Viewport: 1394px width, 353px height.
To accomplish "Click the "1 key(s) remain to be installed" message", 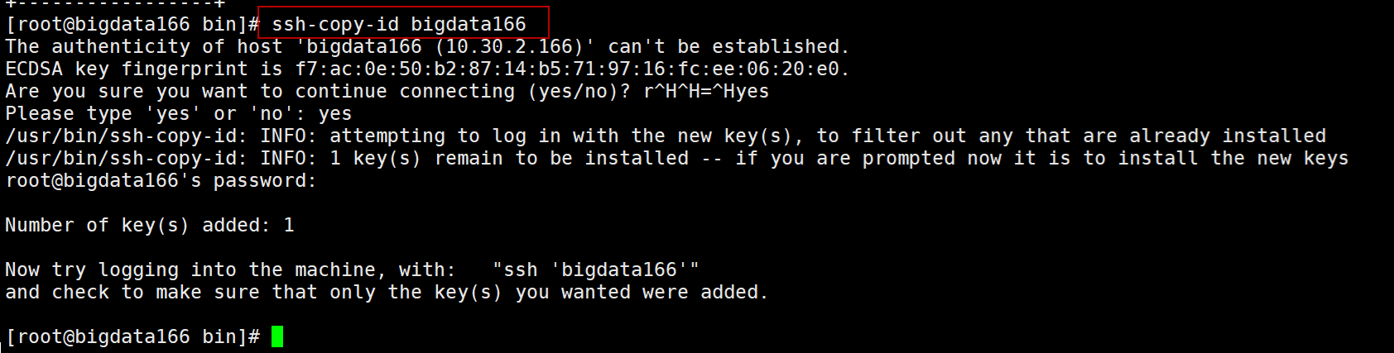I will coord(509,158).
